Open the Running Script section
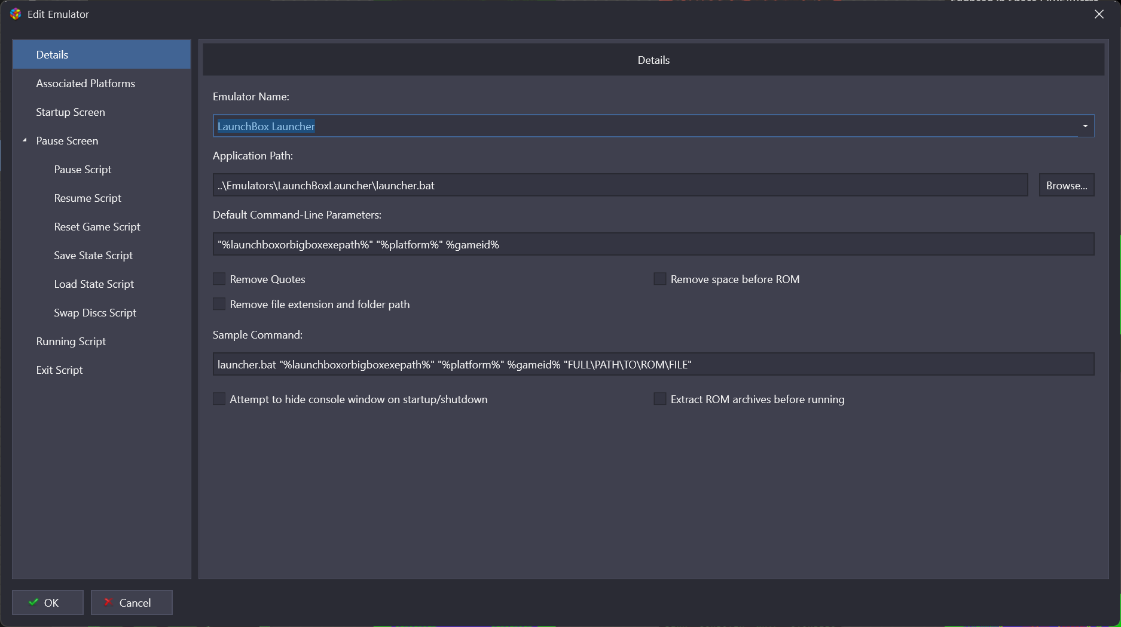Image resolution: width=1121 pixels, height=627 pixels. 102,341
